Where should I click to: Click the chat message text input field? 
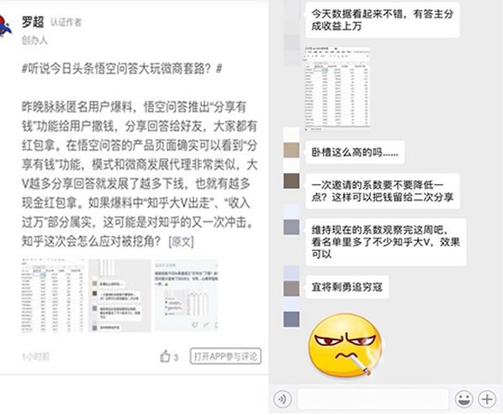[373, 399]
